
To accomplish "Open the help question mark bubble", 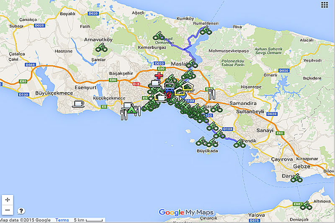I will pos(21,211).
